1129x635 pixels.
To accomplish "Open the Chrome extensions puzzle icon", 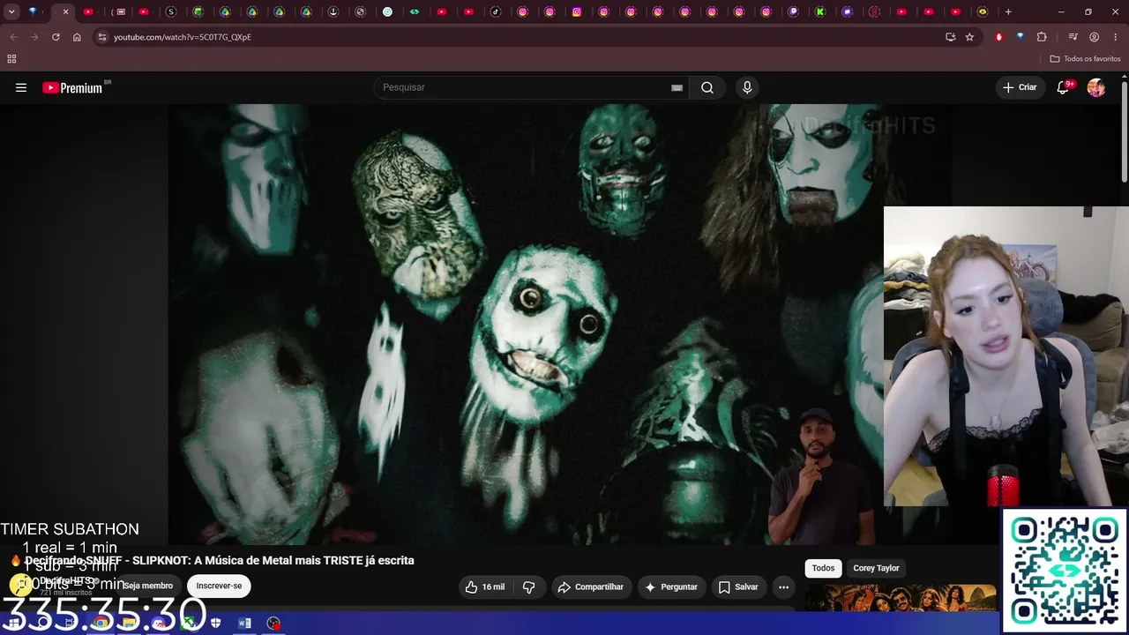I will click(1042, 37).
